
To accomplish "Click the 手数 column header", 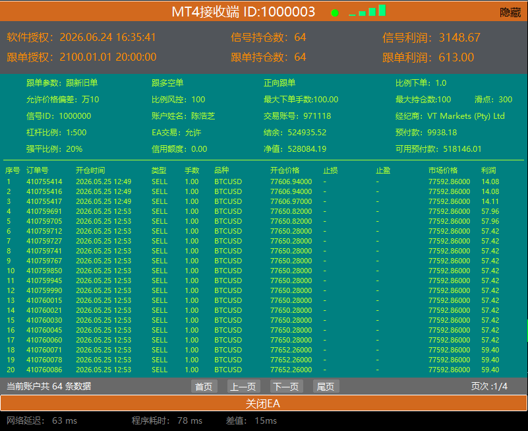I will point(192,170).
